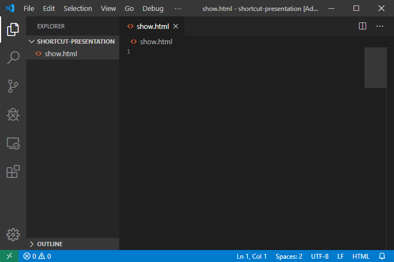Open the Debug view bug icon

pos(13,115)
